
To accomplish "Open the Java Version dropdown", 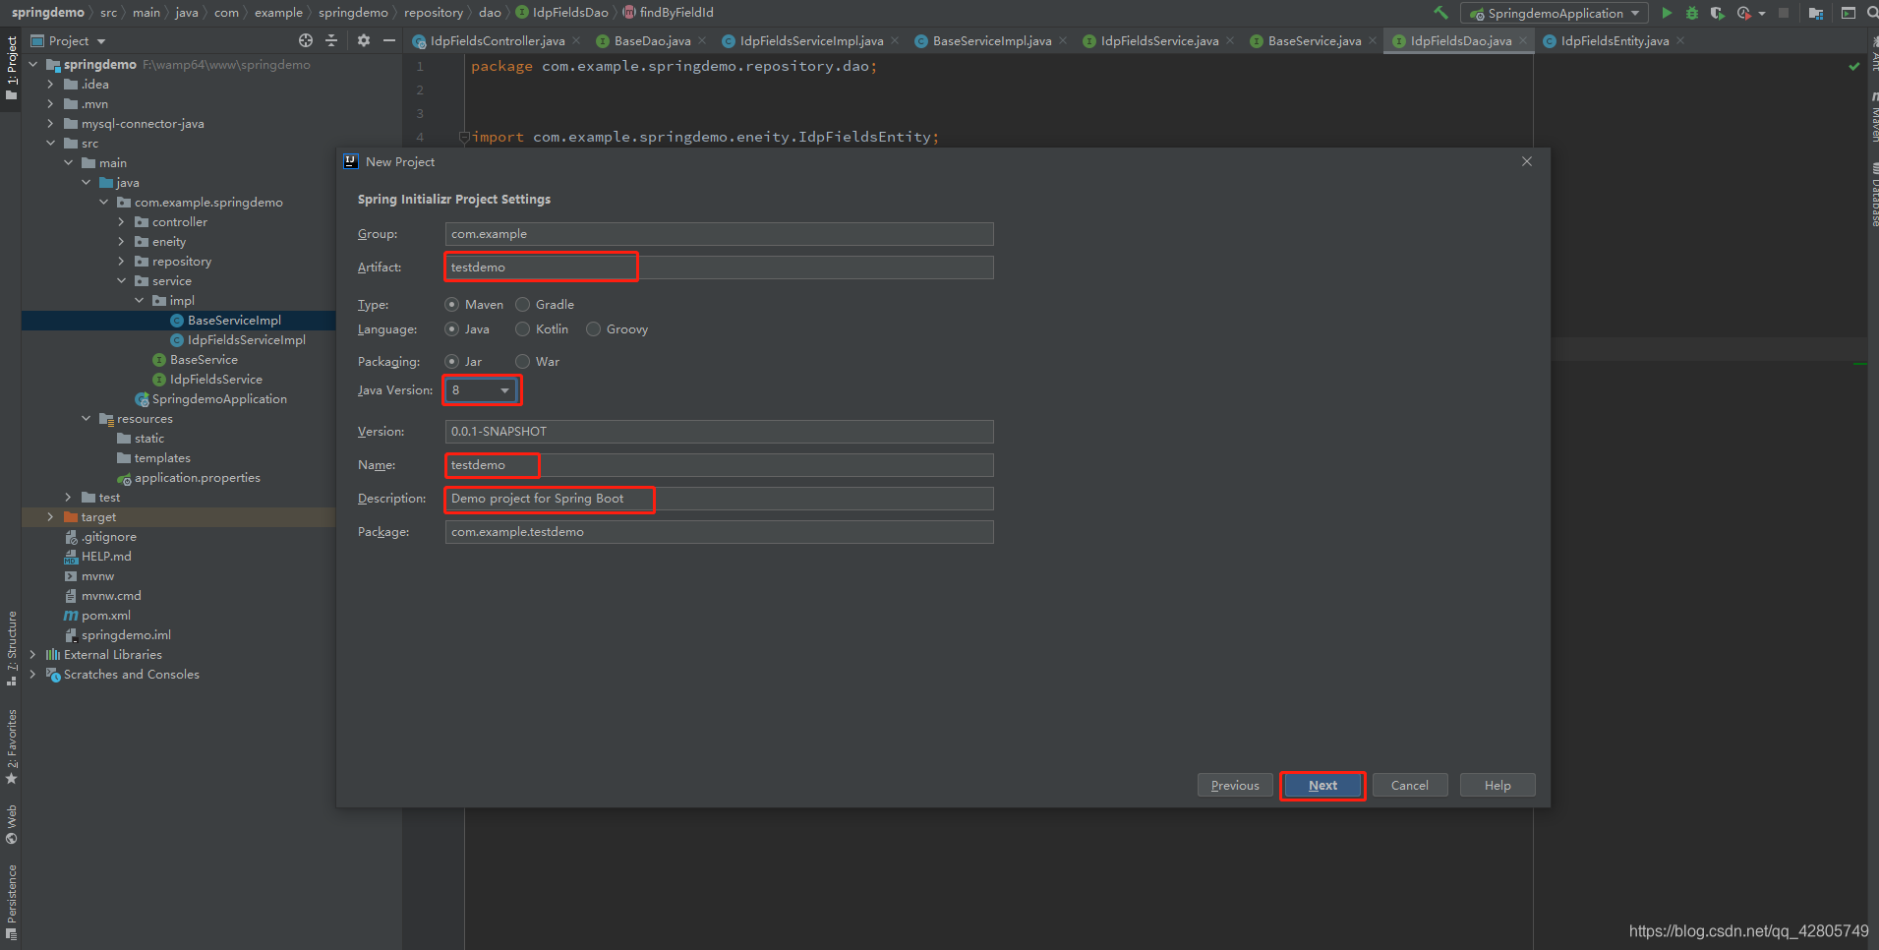I will (482, 390).
